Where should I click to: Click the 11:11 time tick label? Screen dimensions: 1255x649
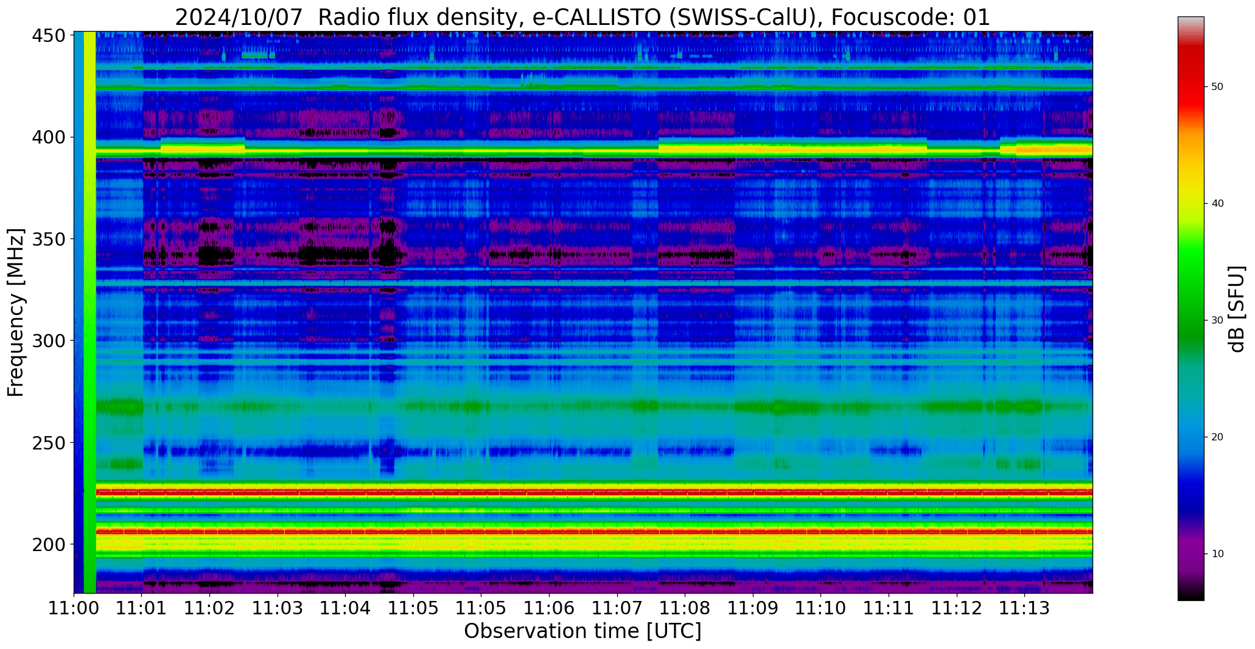click(889, 608)
